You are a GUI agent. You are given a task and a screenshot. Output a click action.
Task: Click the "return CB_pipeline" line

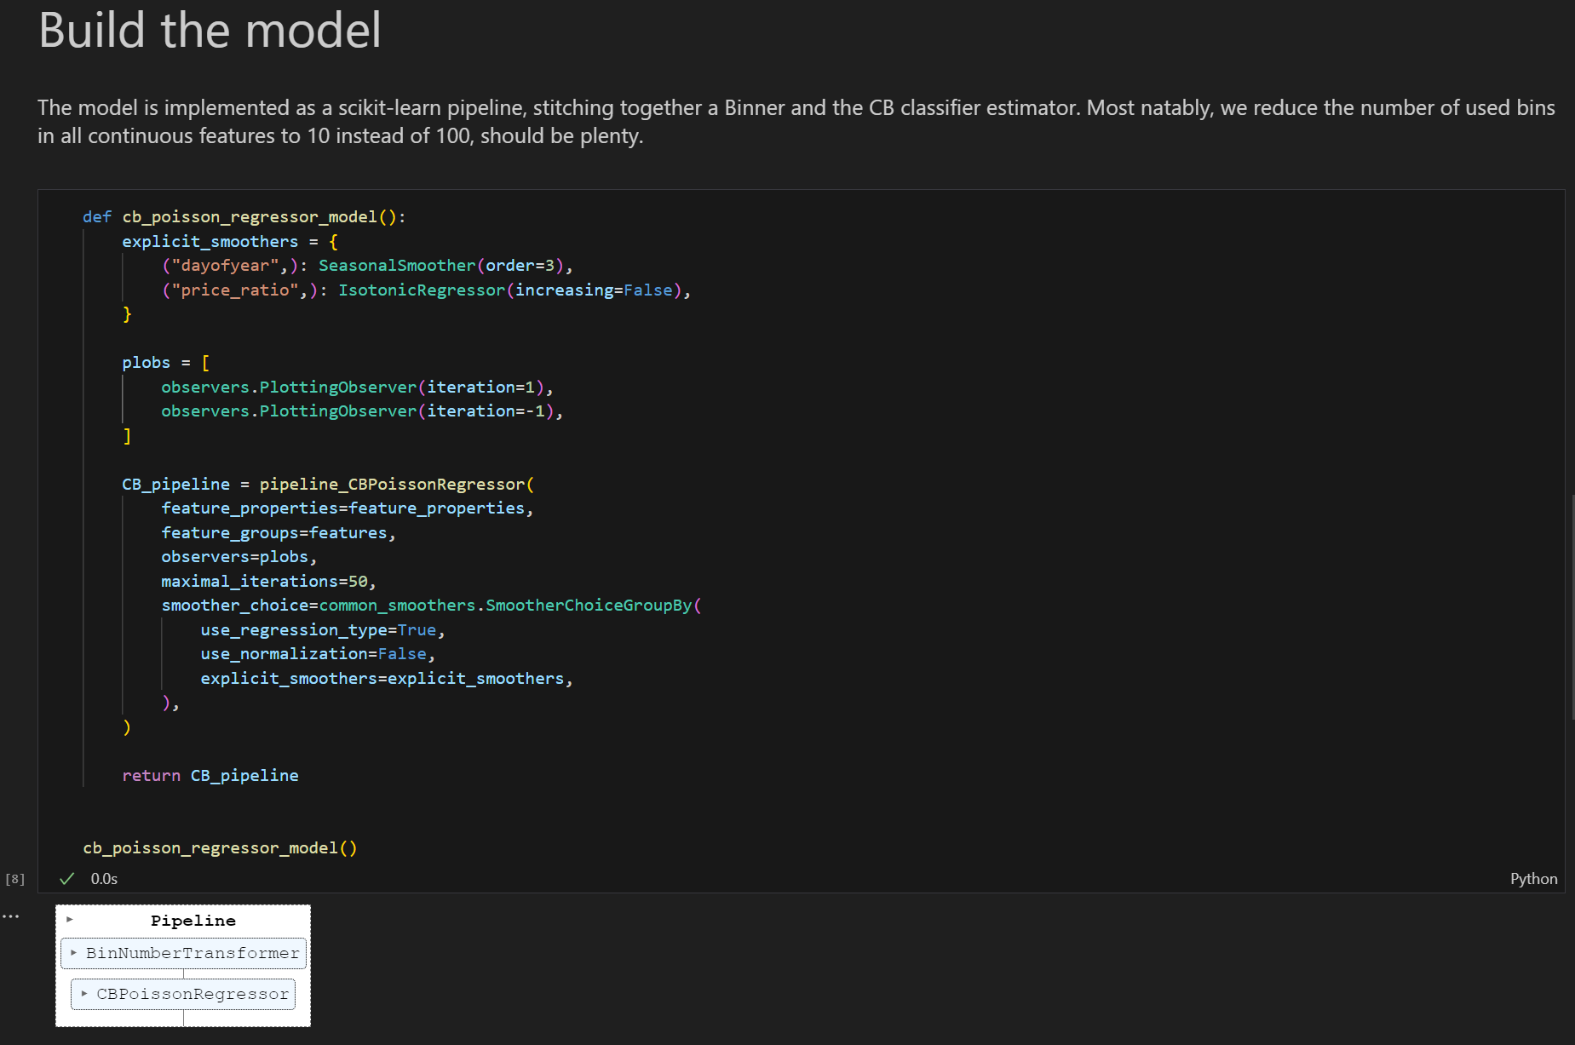(x=210, y=776)
